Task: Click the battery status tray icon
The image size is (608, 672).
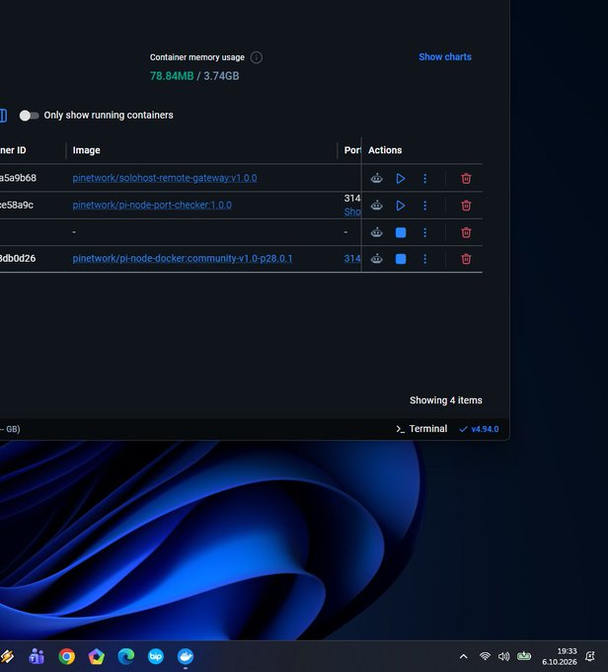Action: click(x=524, y=656)
